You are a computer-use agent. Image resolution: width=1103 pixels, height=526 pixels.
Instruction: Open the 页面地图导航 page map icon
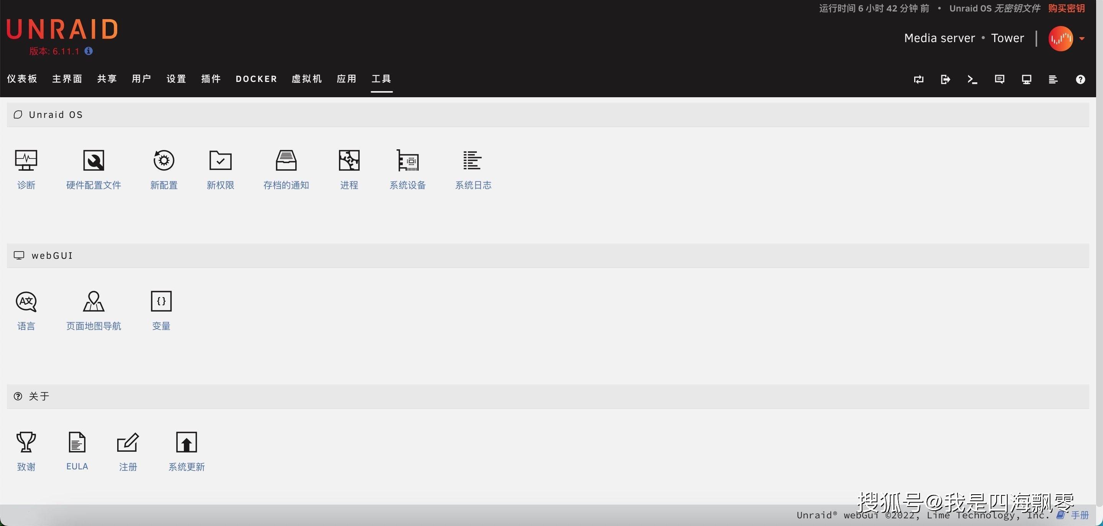[x=93, y=301]
